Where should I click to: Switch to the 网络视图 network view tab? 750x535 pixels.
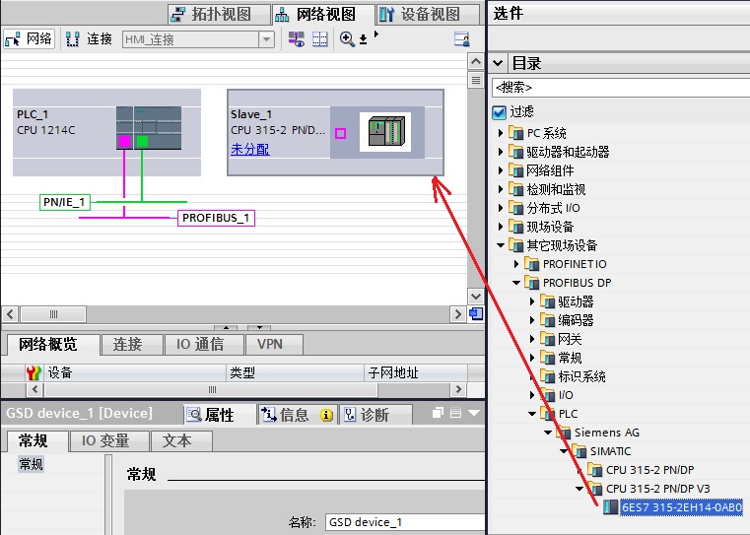tap(323, 15)
